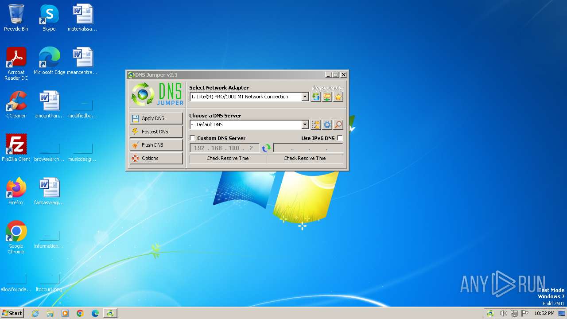Click the Please Donate link text
This screenshot has height=319, width=567.
pos(326,88)
